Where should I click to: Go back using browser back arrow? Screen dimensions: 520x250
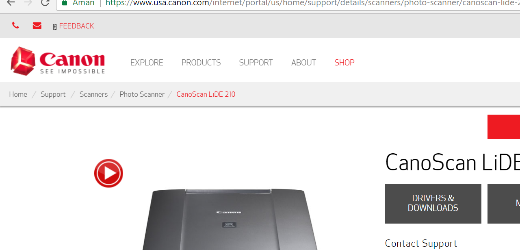pyautogui.click(x=11, y=3)
